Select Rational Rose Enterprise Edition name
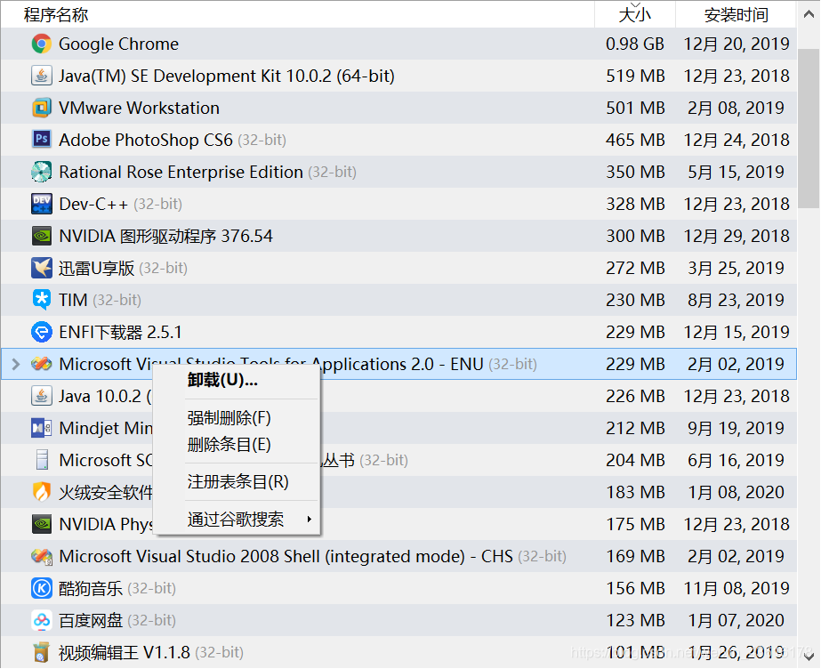Screen dimensions: 821x669 pos(181,172)
